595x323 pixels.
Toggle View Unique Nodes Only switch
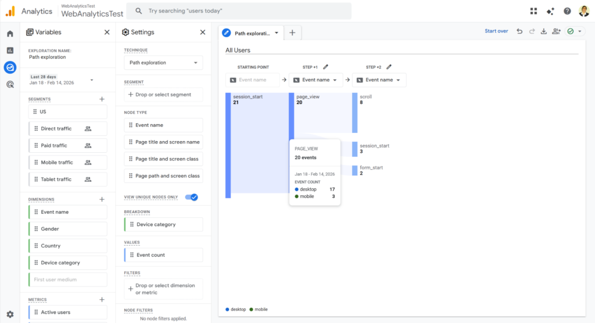191,197
